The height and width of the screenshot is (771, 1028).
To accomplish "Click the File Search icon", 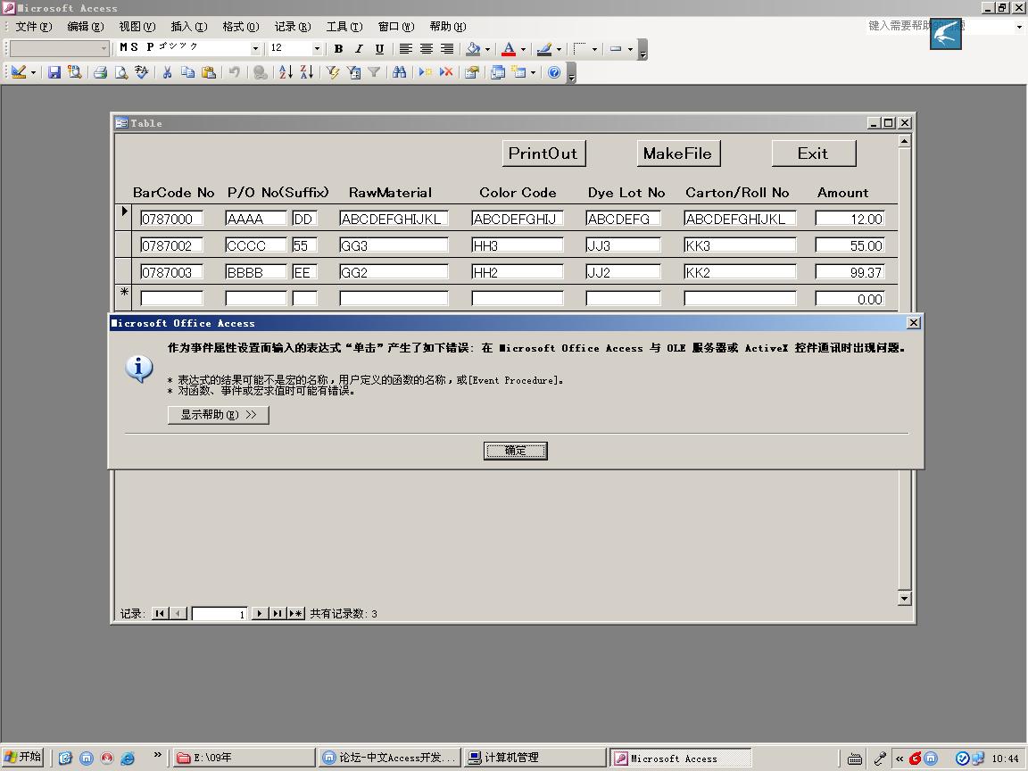I will pyautogui.click(x=75, y=72).
